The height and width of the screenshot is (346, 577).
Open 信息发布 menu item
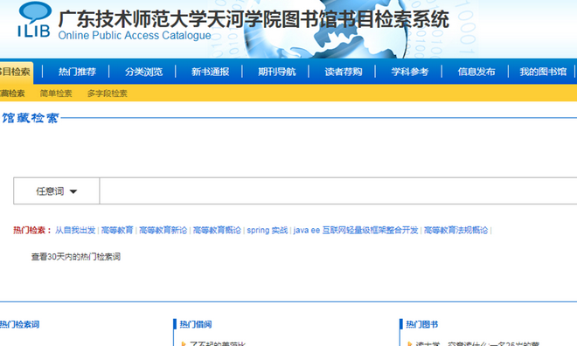point(476,72)
